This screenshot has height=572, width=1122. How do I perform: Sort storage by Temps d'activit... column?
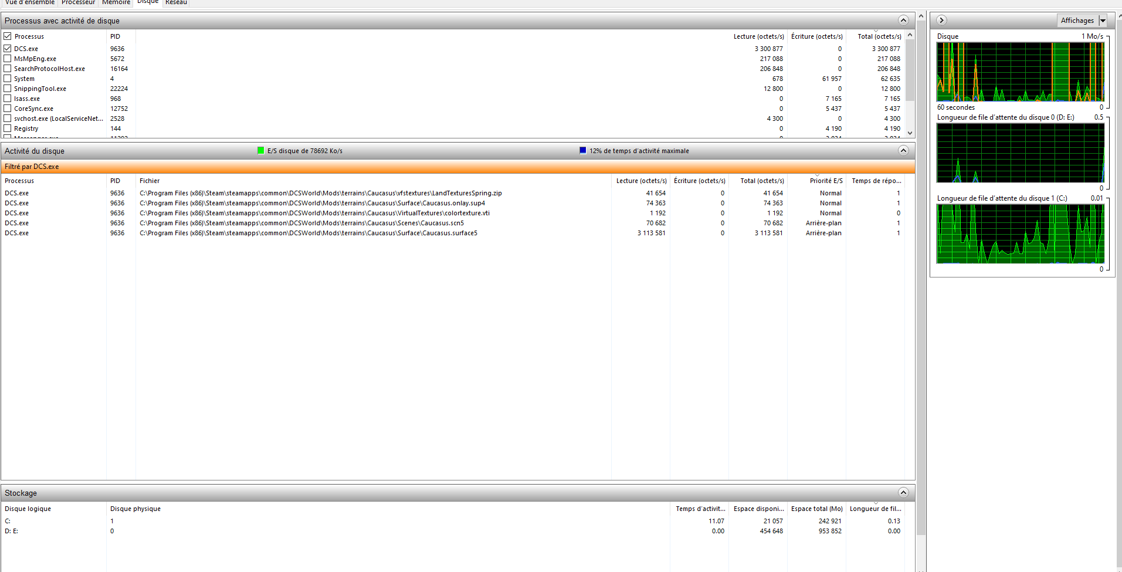[x=699, y=509]
